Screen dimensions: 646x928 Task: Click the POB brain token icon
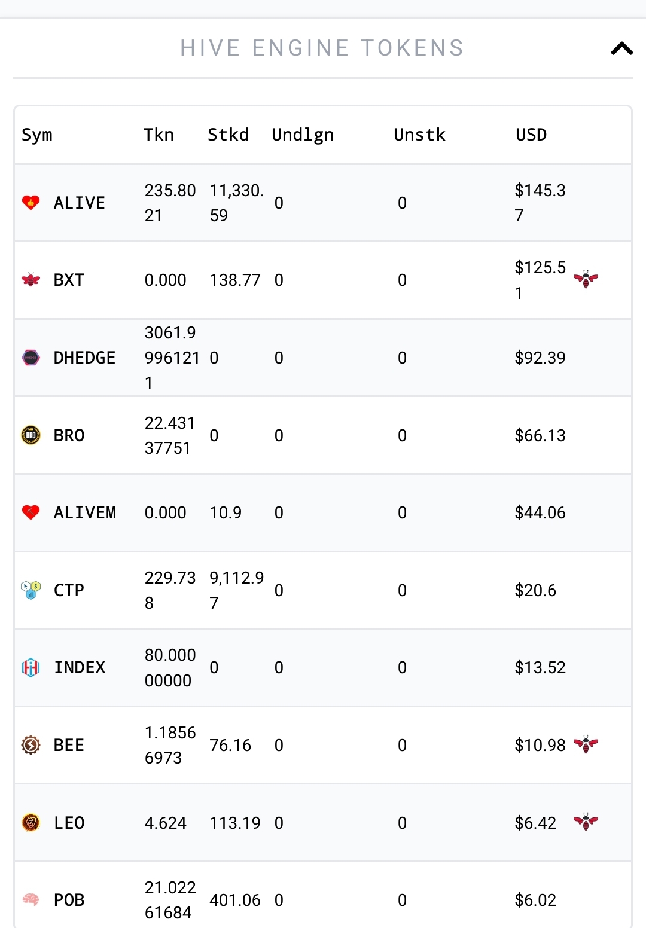31,899
